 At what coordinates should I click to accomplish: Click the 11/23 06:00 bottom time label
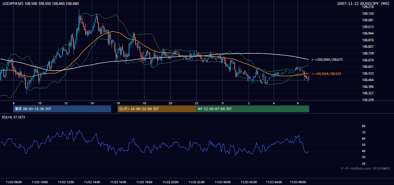298,182
